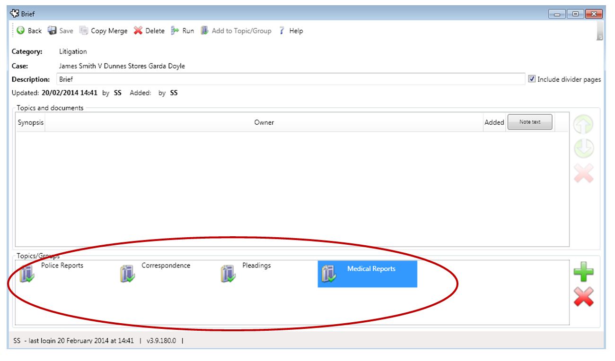
Task: Sort by the Synopsis column header
Action: [x=31, y=122]
